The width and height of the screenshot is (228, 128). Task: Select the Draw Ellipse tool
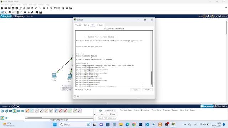(28, 12)
